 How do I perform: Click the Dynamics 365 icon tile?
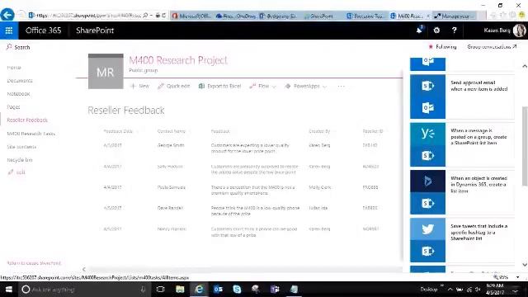(x=427, y=181)
